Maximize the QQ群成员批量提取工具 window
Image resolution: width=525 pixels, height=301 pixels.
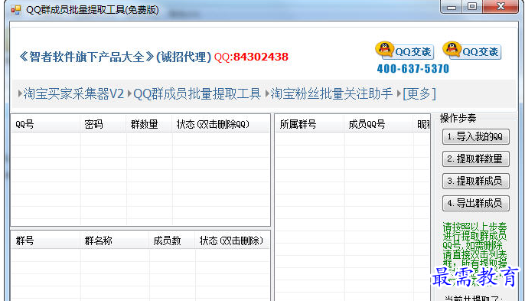tap(472, 7)
